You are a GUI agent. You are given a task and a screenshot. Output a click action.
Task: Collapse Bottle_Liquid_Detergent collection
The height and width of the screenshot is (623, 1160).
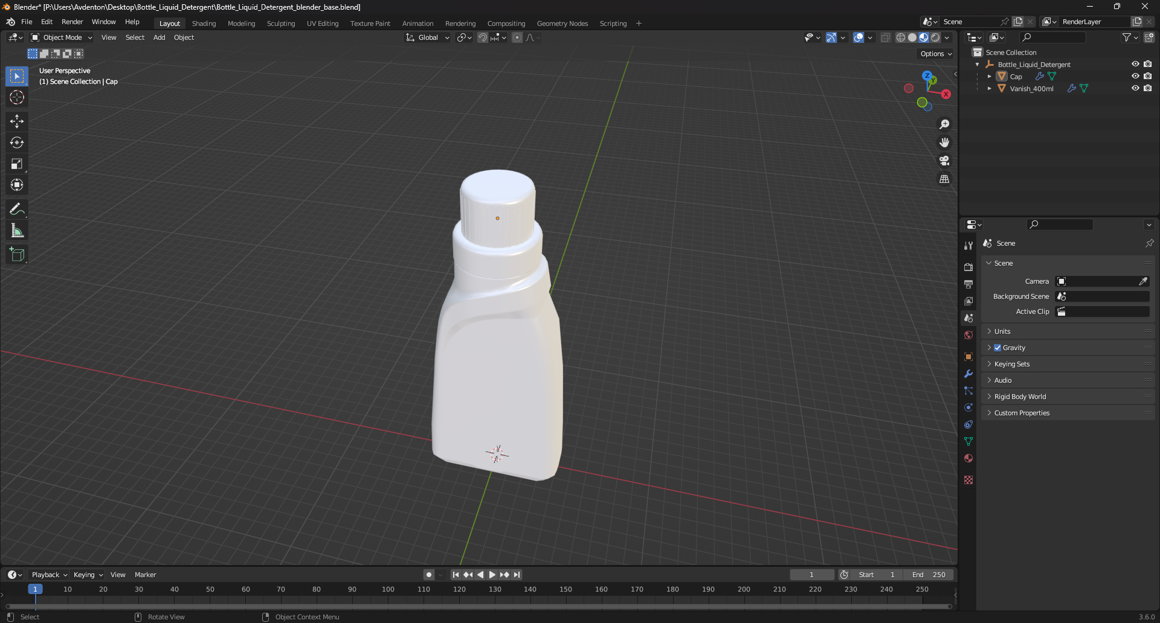978,65
